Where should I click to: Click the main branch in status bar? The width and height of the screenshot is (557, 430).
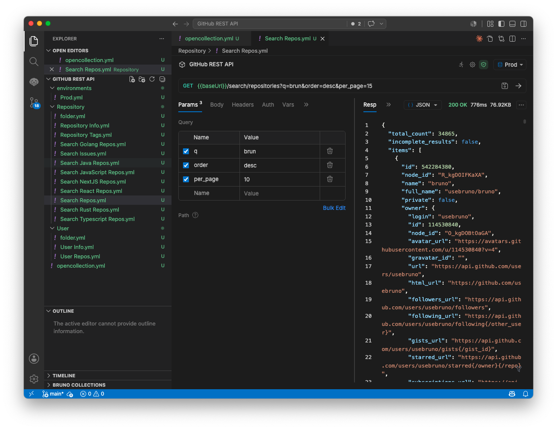[53, 394]
